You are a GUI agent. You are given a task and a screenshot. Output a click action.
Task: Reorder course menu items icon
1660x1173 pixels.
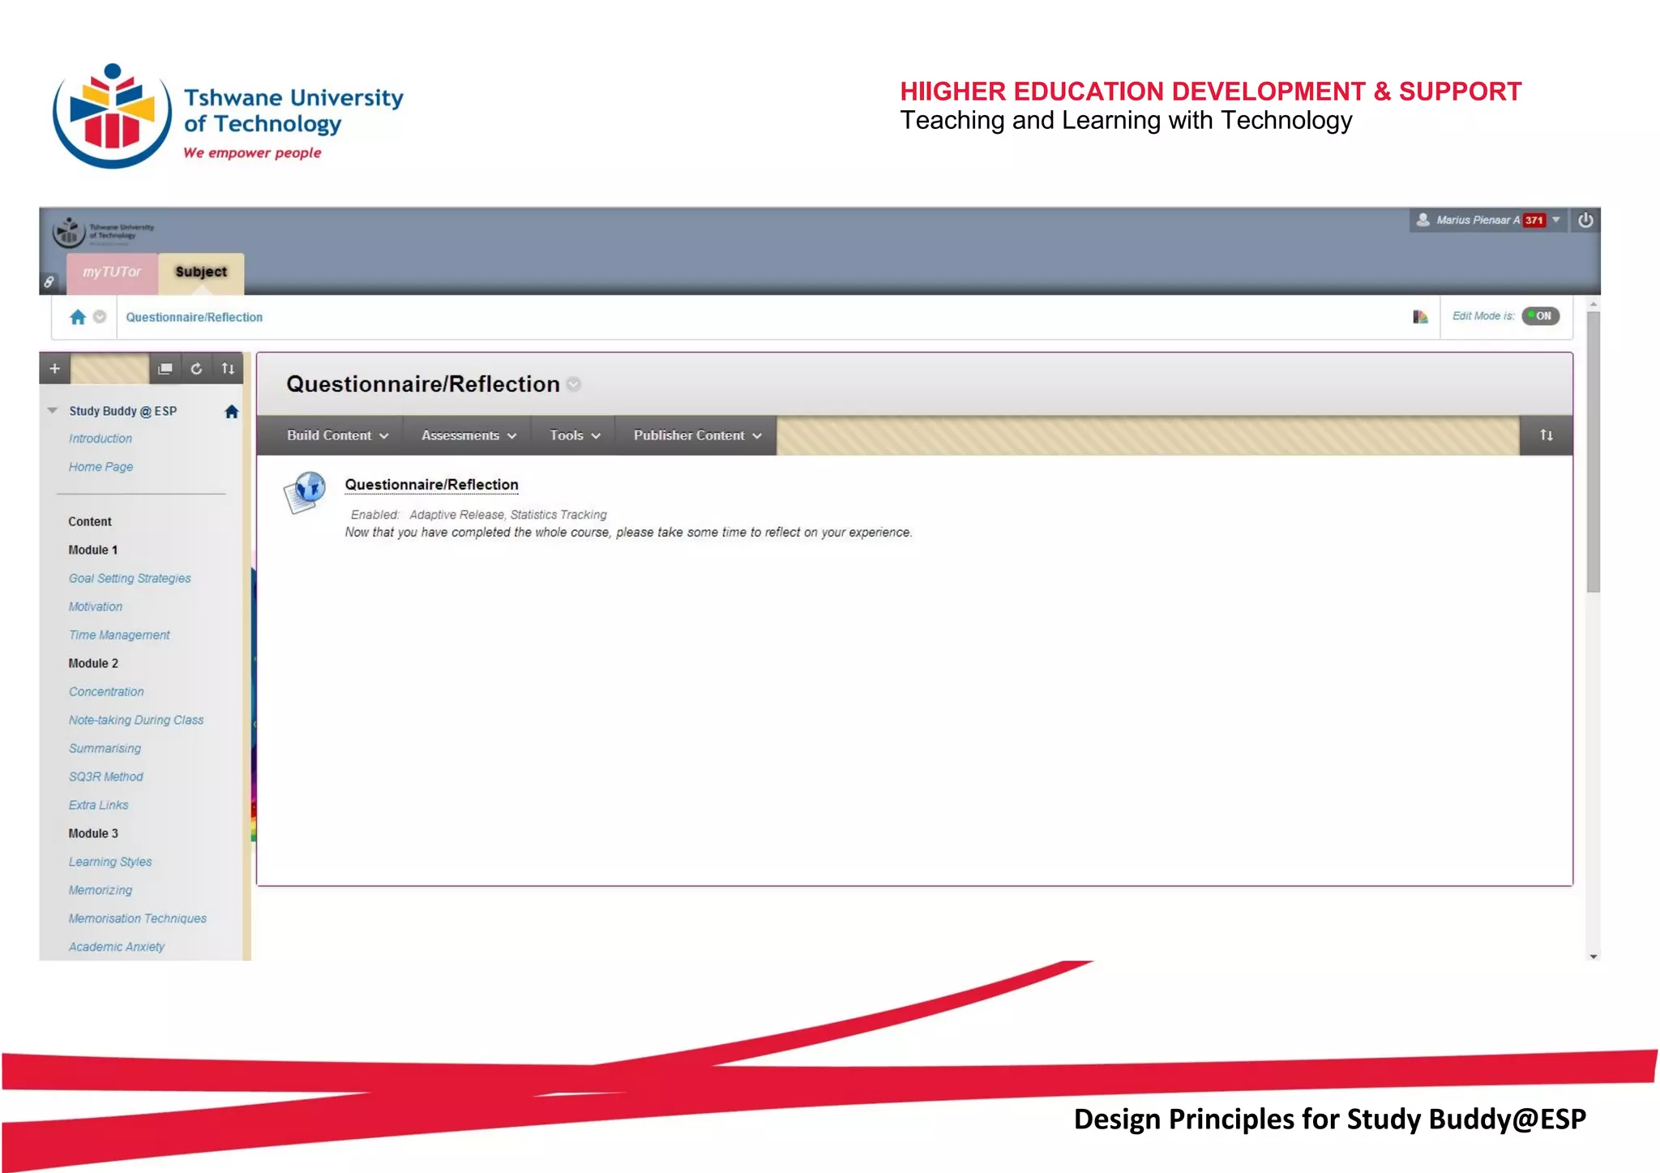[228, 369]
